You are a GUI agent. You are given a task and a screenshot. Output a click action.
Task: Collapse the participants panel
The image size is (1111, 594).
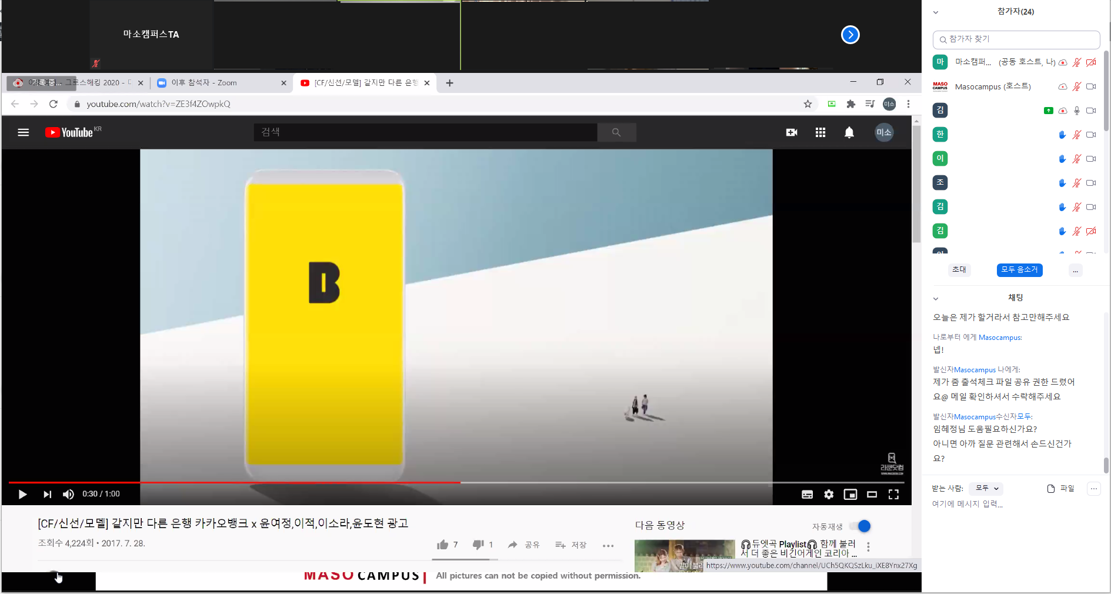[x=936, y=12]
